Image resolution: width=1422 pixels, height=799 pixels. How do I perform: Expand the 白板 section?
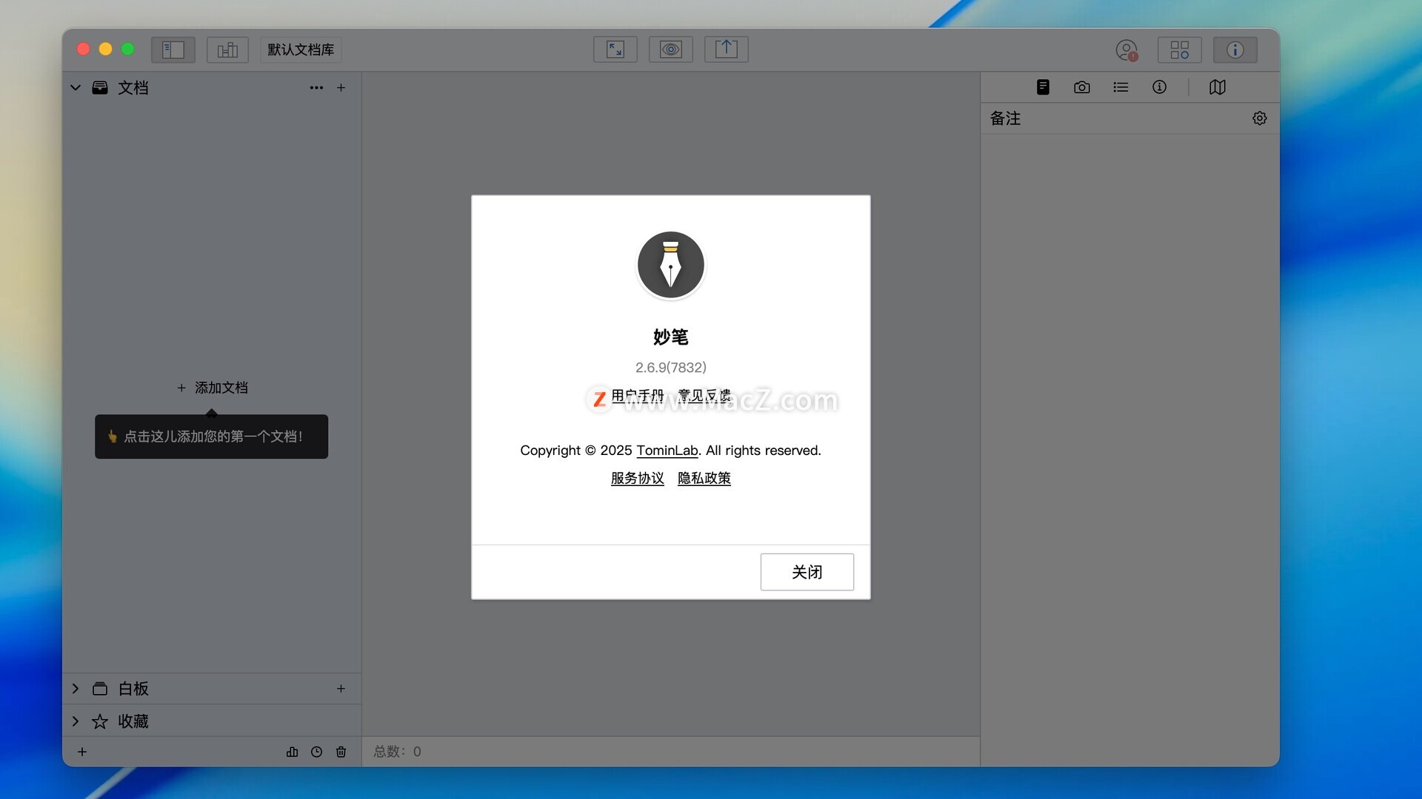[x=76, y=689]
